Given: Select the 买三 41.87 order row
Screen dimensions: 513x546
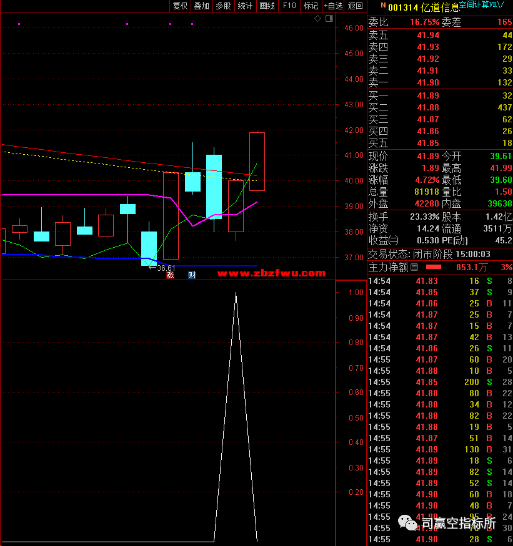Looking at the screenshot, I should point(440,119).
